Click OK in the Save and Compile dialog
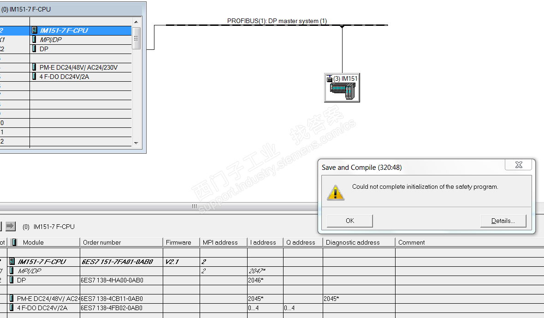 coord(350,221)
